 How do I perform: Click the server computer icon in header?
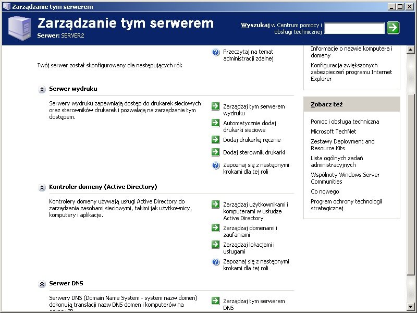(18, 29)
